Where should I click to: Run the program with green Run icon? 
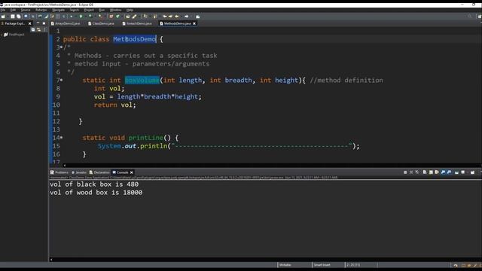click(x=81, y=17)
